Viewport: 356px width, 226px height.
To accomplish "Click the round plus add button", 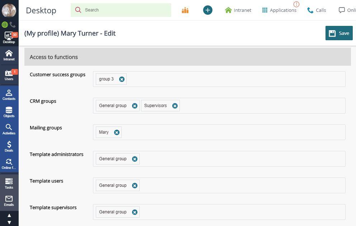I will tap(208, 10).
